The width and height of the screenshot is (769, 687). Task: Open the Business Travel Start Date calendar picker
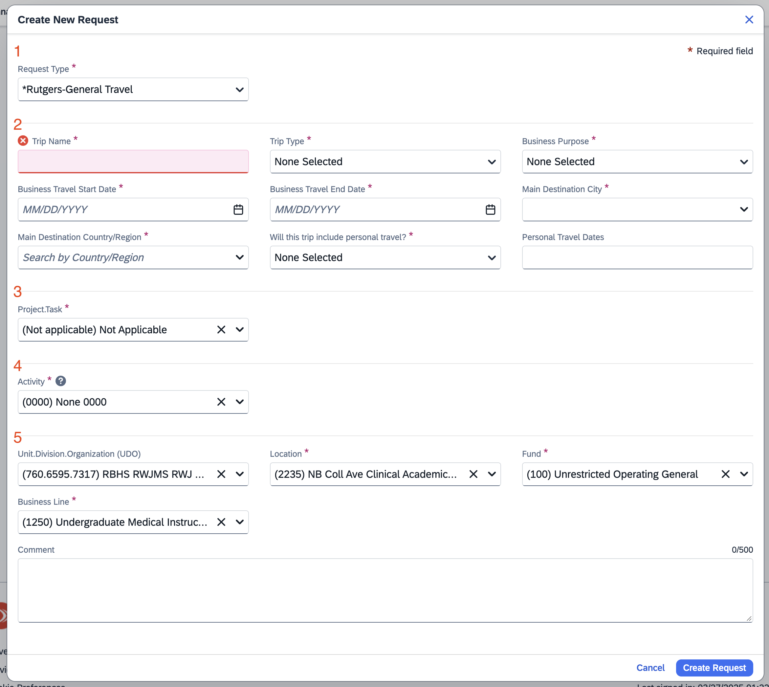(238, 210)
